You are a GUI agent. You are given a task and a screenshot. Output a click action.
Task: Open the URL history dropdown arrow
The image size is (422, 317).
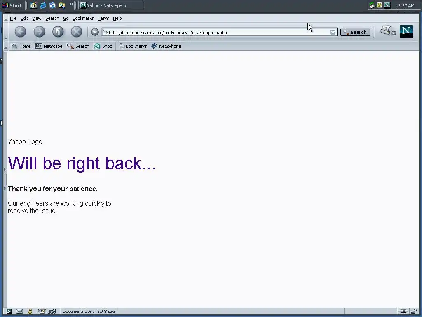click(x=333, y=32)
